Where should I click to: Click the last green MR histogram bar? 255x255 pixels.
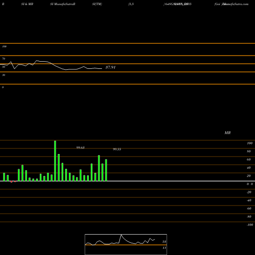[x=106, y=170]
